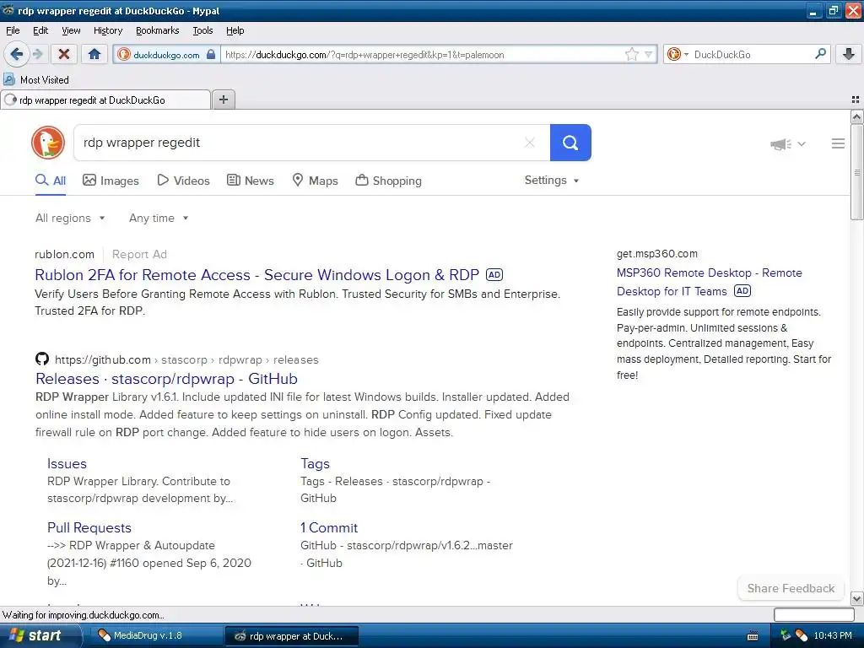
Task: Open the Edit menu
Action: coord(40,30)
